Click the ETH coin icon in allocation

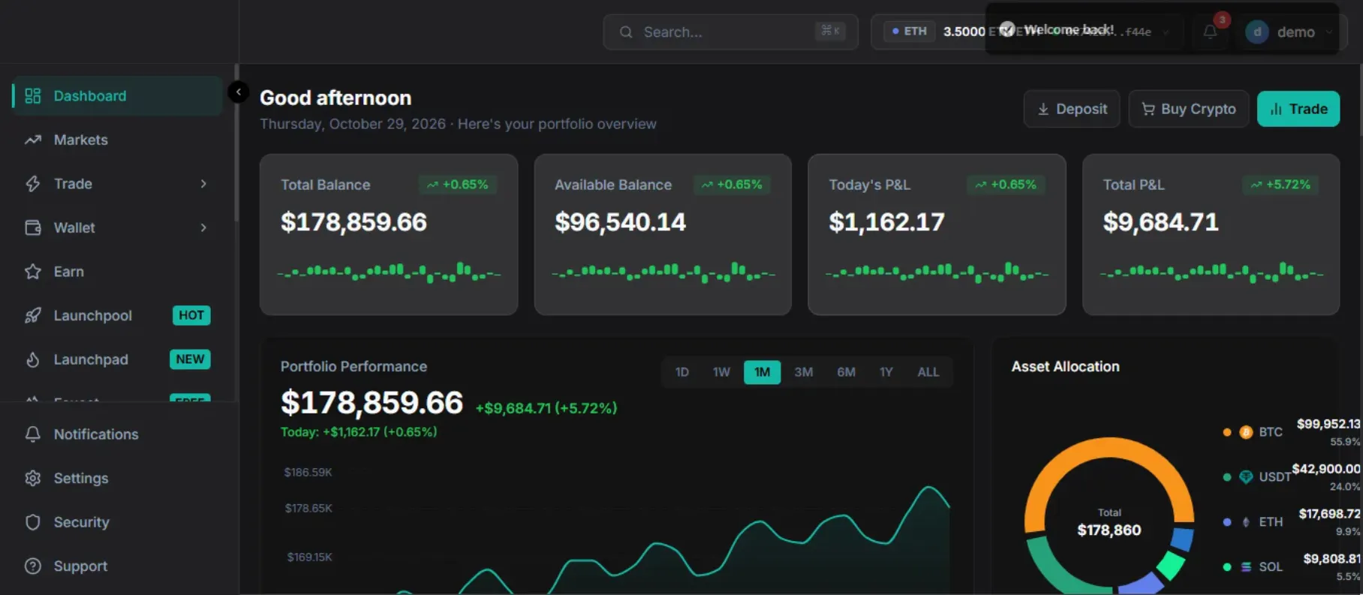click(1246, 522)
